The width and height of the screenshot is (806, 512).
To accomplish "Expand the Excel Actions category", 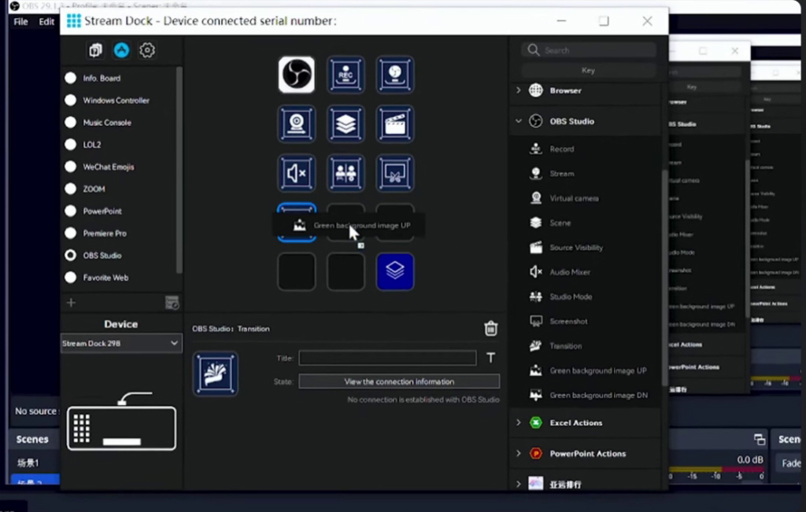I will pyautogui.click(x=518, y=422).
